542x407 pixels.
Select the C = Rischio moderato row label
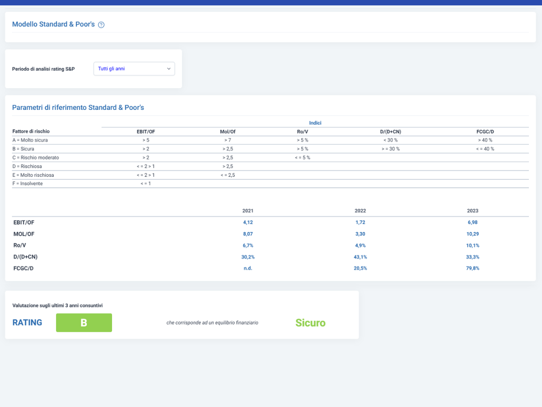(x=36, y=157)
